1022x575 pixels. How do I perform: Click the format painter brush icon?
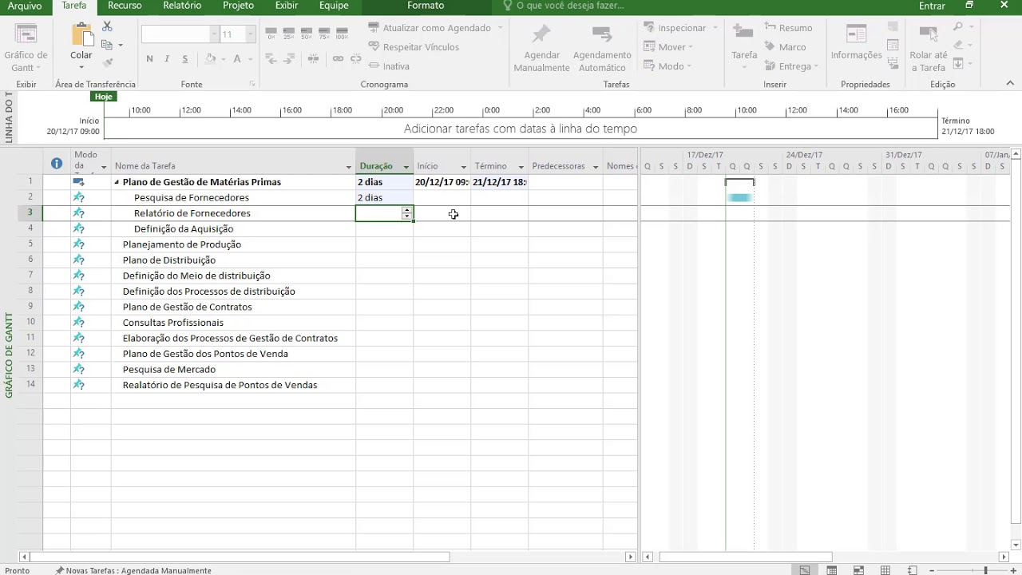click(x=107, y=62)
